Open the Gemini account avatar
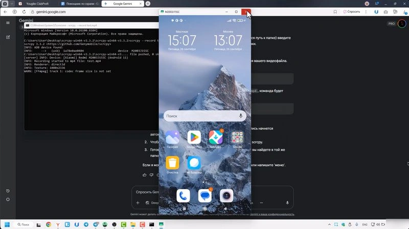The width and height of the screenshot is (409, 229). (402, 23)
